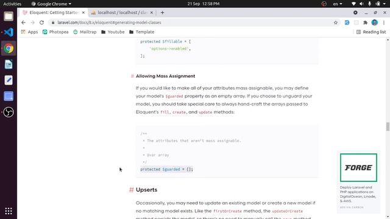Click the address bar URL field

click(x=194, y=23)
